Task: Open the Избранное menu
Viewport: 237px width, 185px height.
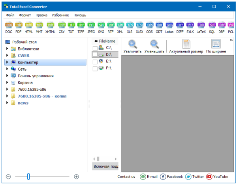Action: (x=60, y=15)
